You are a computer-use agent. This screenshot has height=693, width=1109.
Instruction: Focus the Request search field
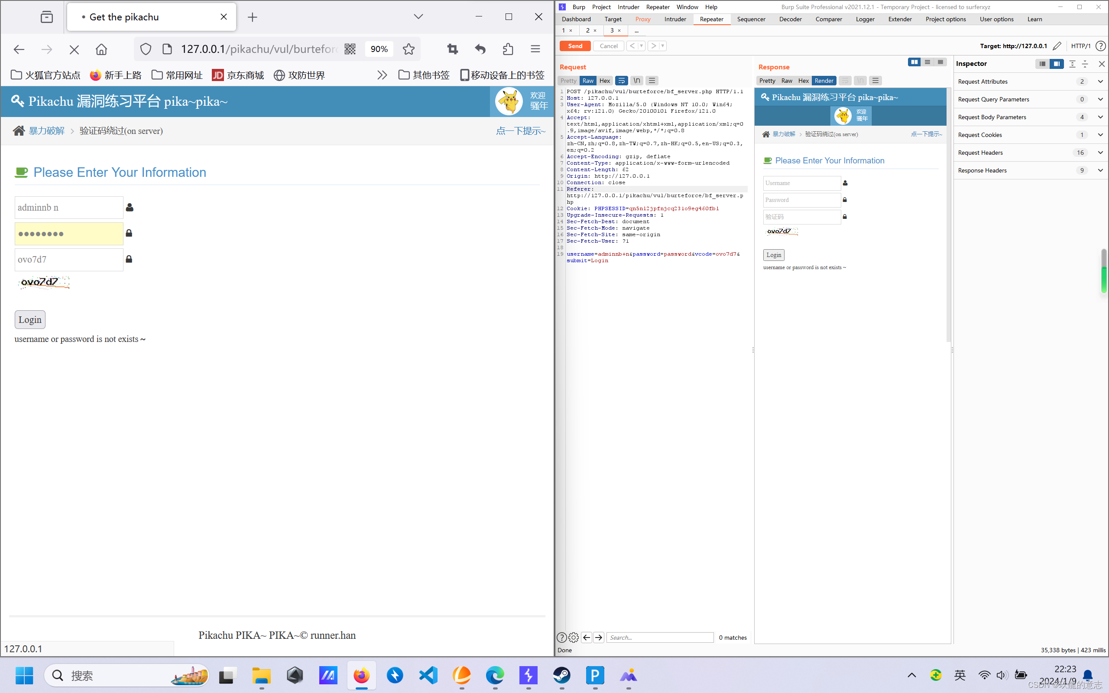[x=660, y=638]
